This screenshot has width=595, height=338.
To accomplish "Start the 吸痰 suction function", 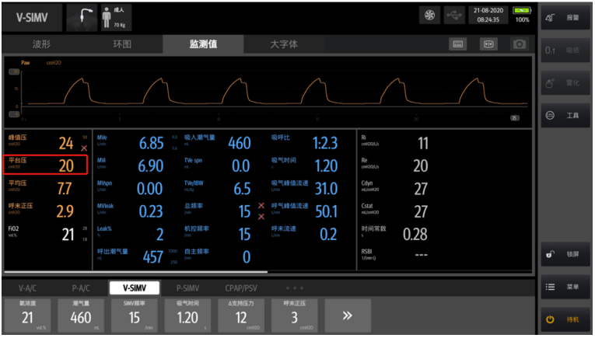I will [565, 50].
